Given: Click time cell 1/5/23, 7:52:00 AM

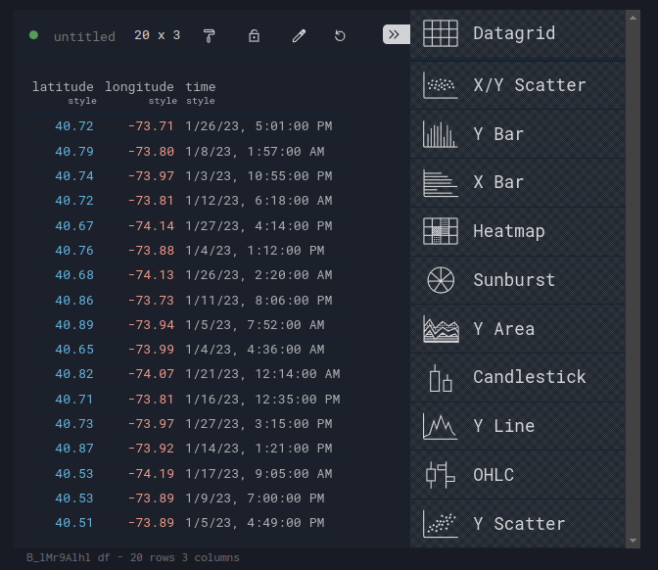Looking at the screenshot, I should click(256, 325).
